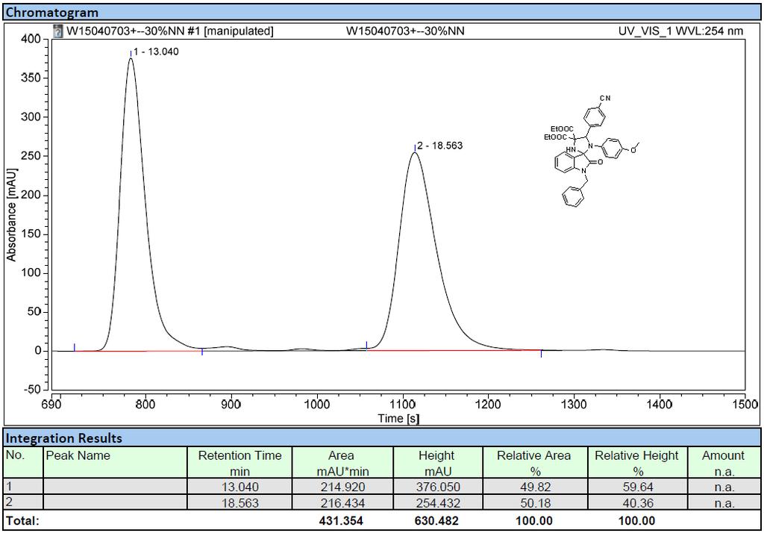Click the 'Height mAU' column header
Screen dimensions: 764x536
point(437,462)
